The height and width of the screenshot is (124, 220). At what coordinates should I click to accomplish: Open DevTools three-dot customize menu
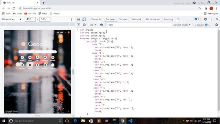(211, 19)
